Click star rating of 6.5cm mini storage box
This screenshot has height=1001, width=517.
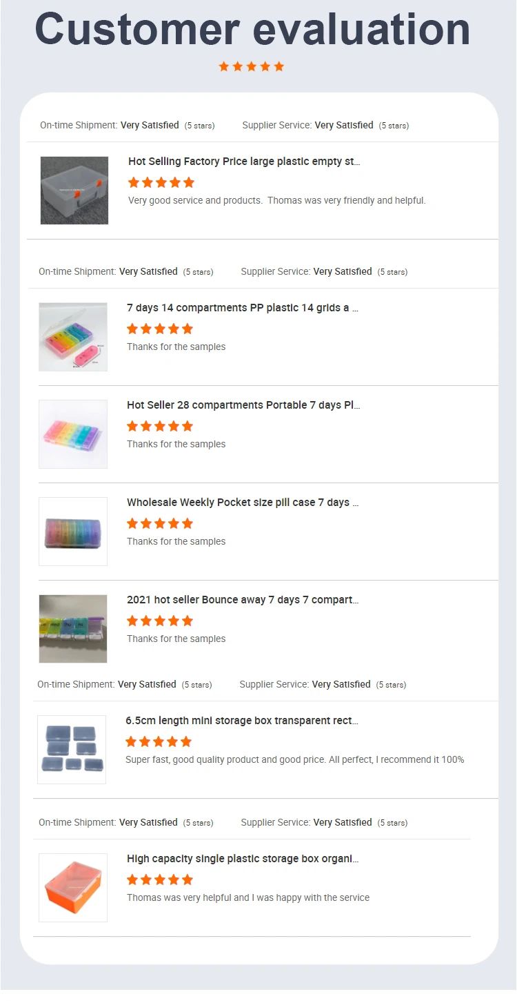(x=159, y=742)
